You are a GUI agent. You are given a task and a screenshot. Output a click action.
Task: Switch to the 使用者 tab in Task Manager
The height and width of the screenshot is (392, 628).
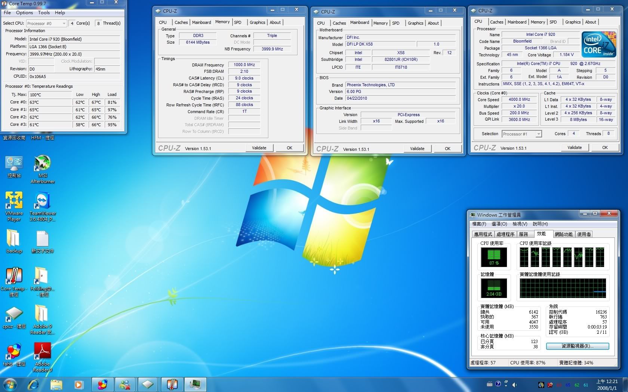584,234
